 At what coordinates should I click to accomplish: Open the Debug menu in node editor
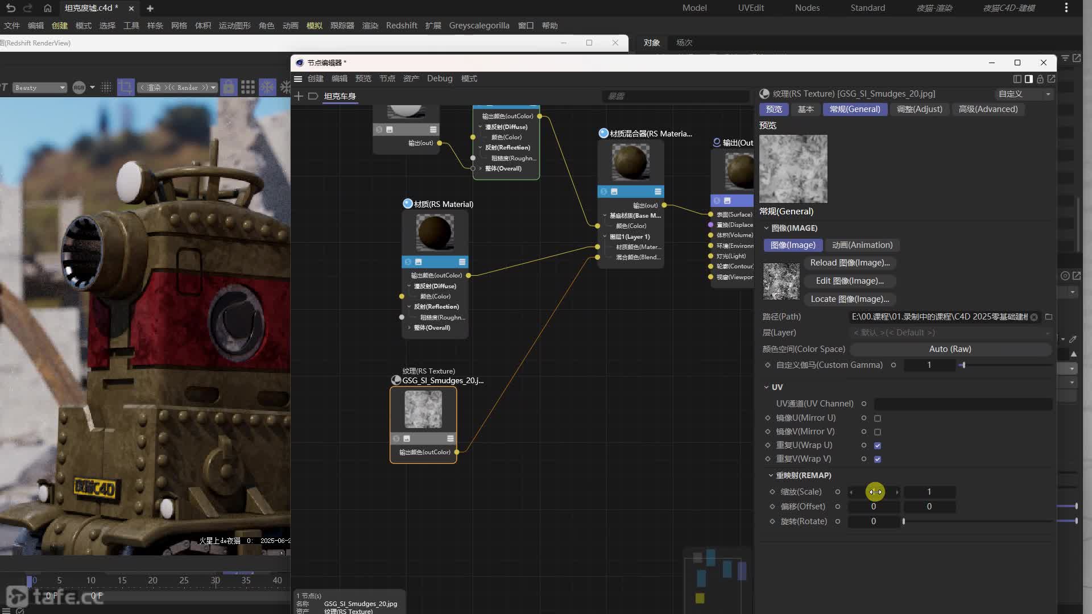(440, 78)
